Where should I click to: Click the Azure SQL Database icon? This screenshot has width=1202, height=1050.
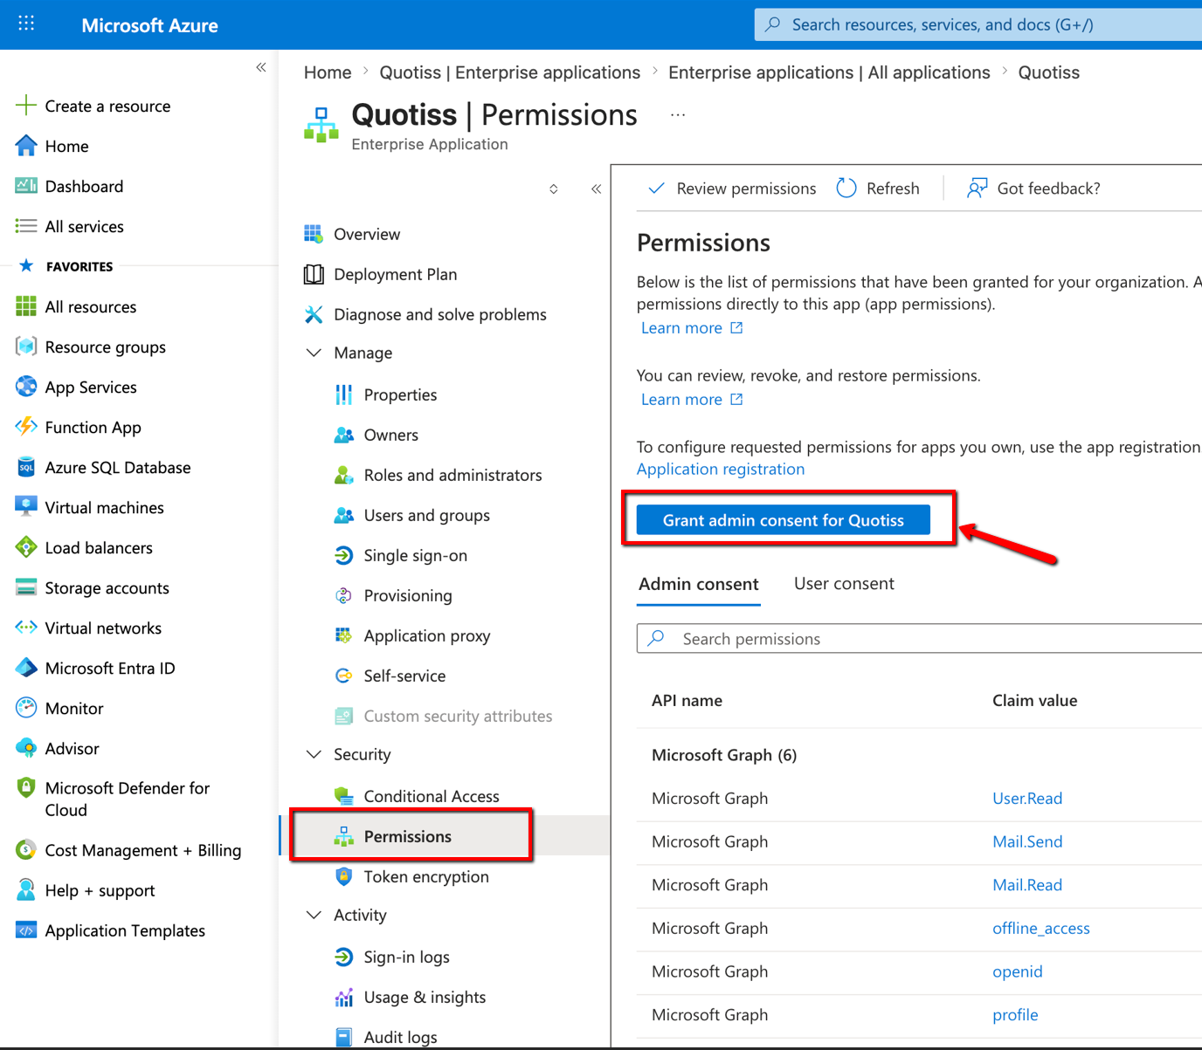click(x=26, y=467)
